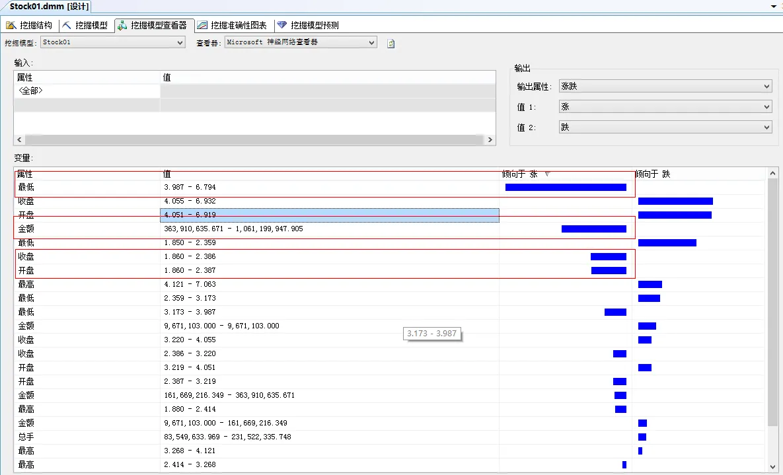Click the 属性 header in variables table

(25, 174)
